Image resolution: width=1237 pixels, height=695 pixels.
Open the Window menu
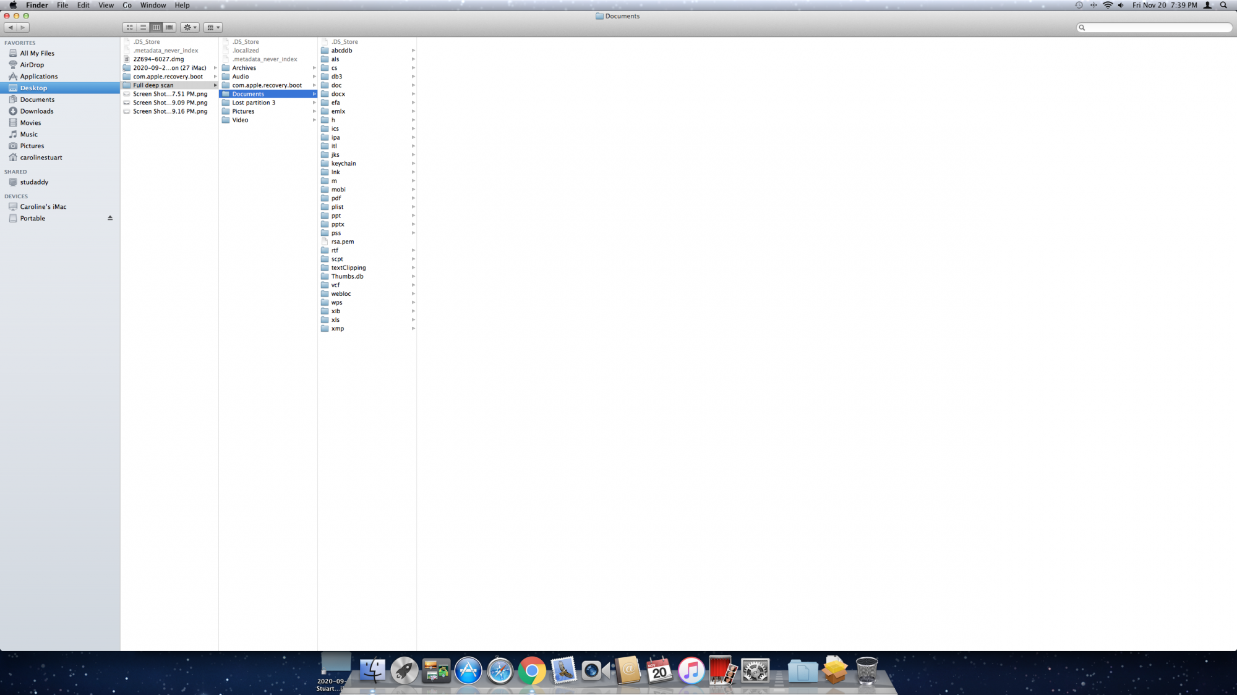pos(153,5)
